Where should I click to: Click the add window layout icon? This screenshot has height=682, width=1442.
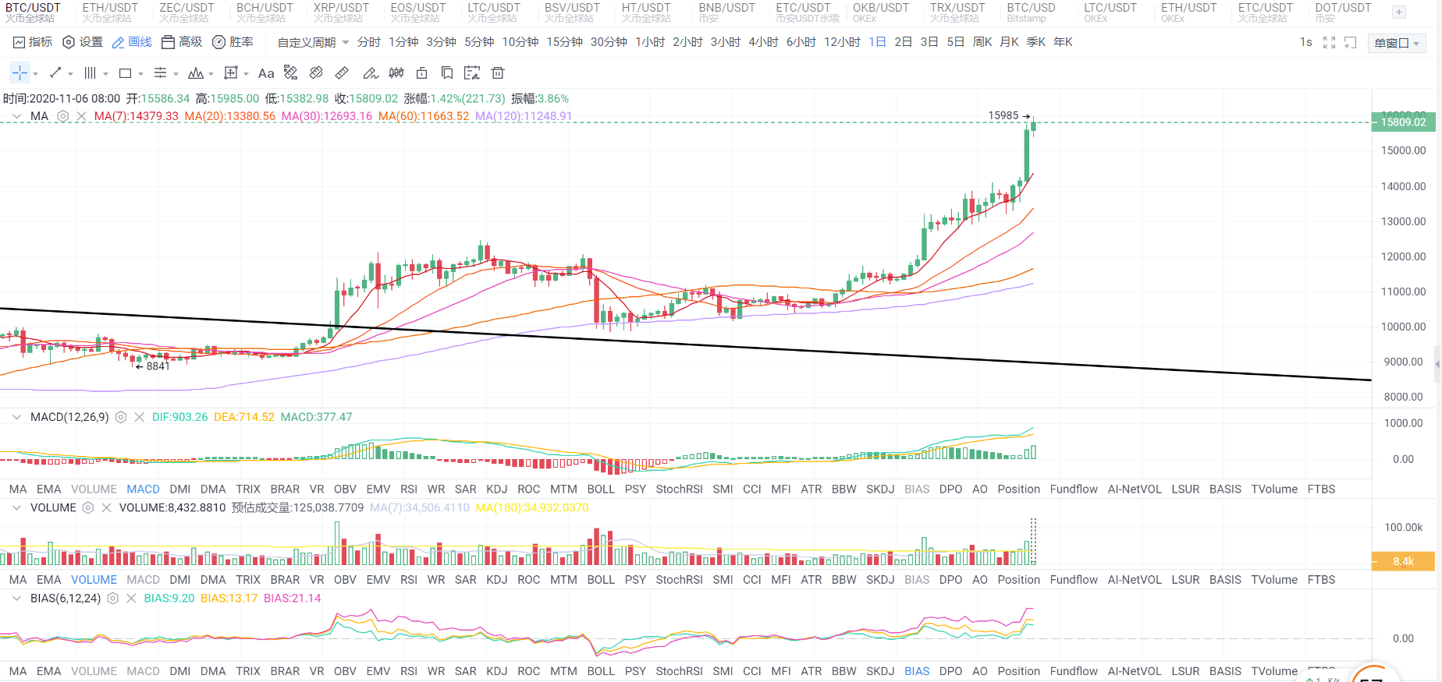[x=1351, y=43]
